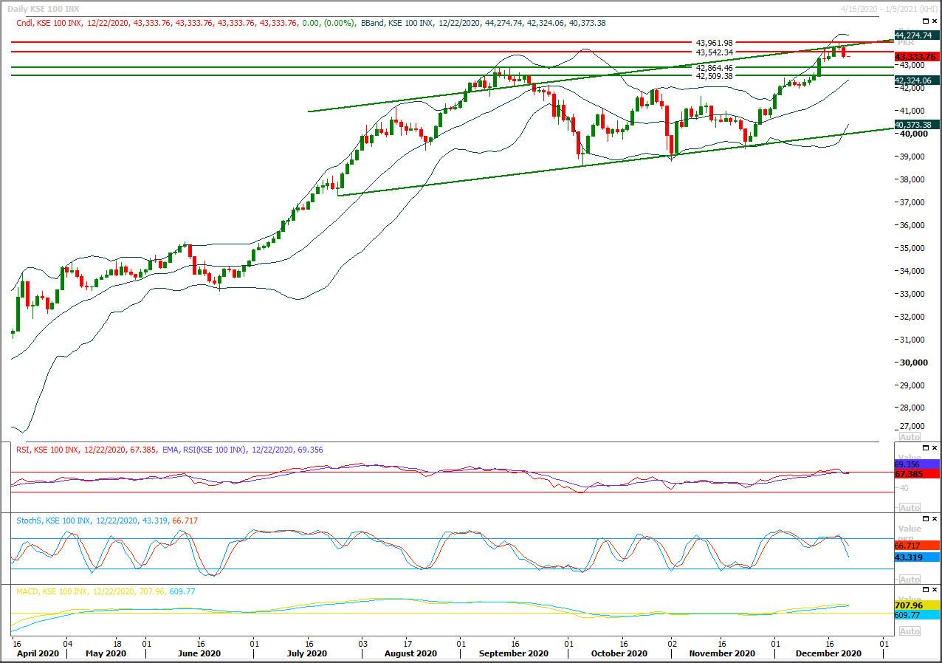Image resolution: width=942 pixels, height=663 pixels.
Task: Maximize the MACD indicator pane
Action: (x=926, y=590)
